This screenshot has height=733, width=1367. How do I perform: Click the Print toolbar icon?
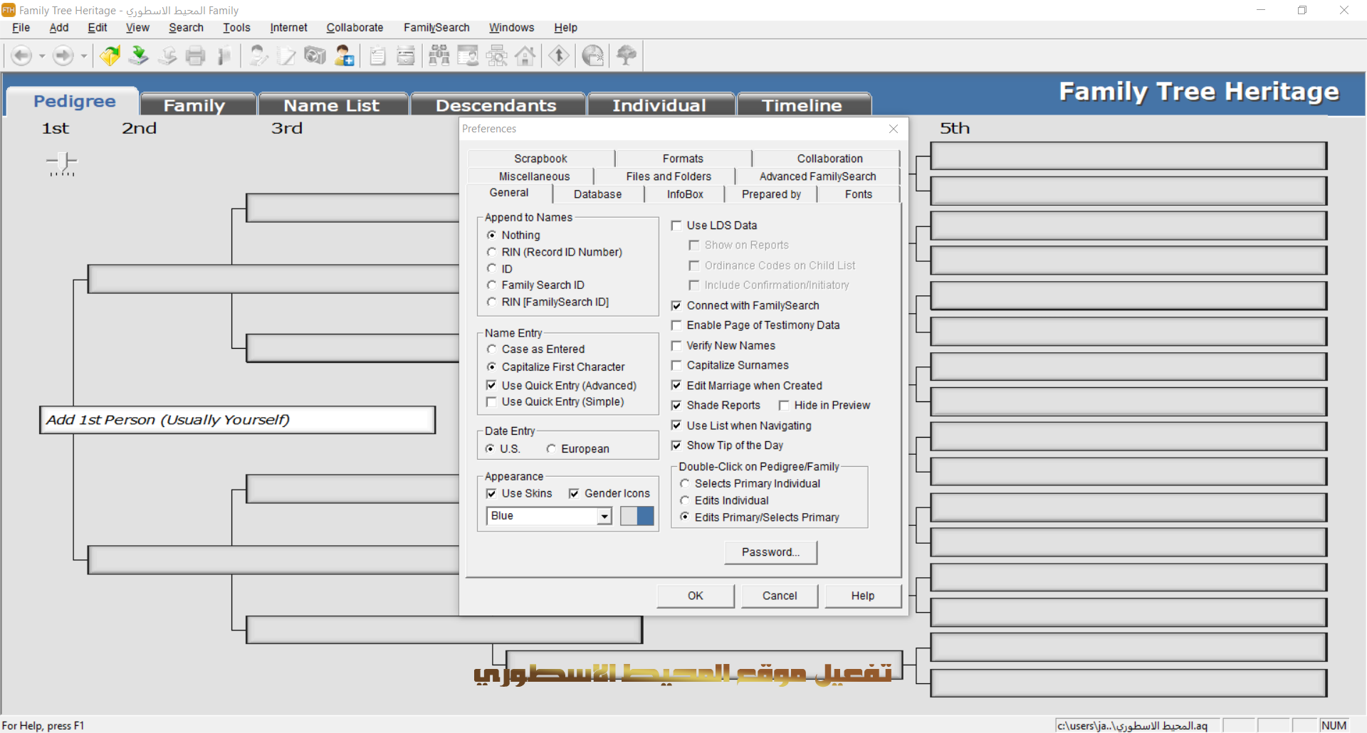[x=196, y=55]
